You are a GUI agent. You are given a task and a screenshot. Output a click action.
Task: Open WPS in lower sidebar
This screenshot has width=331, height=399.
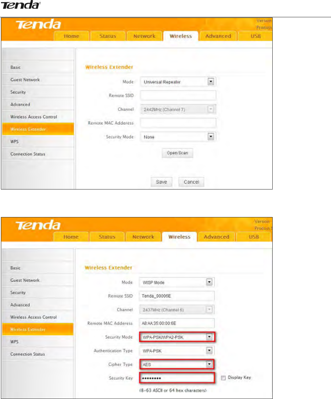(x=38, y=342)
